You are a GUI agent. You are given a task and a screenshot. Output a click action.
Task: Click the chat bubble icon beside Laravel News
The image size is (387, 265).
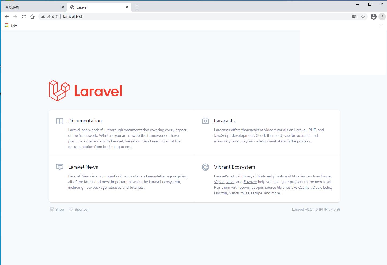tap(60, 167)
